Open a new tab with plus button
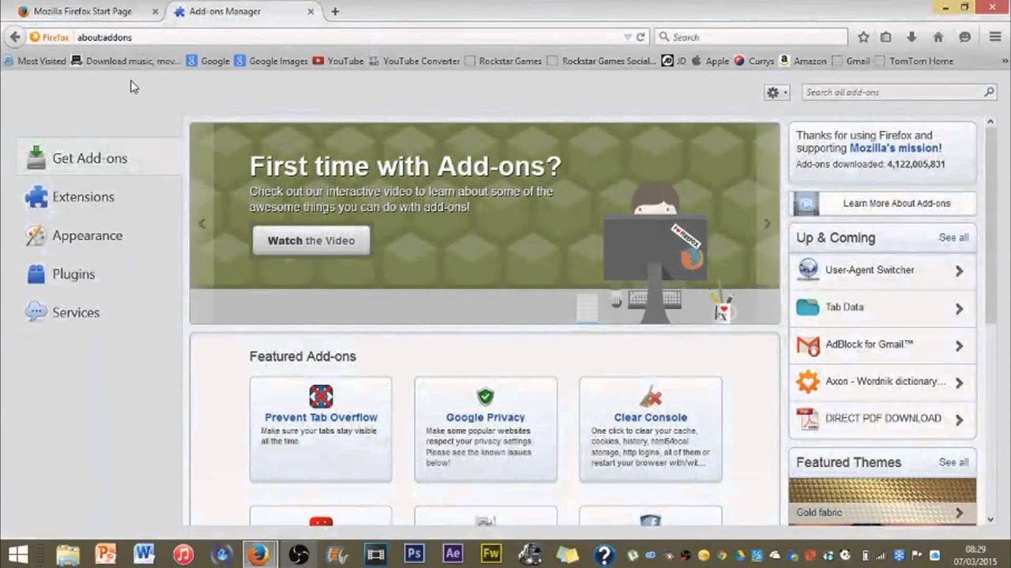Screen dimensions: 1011x568 [335, 12]
